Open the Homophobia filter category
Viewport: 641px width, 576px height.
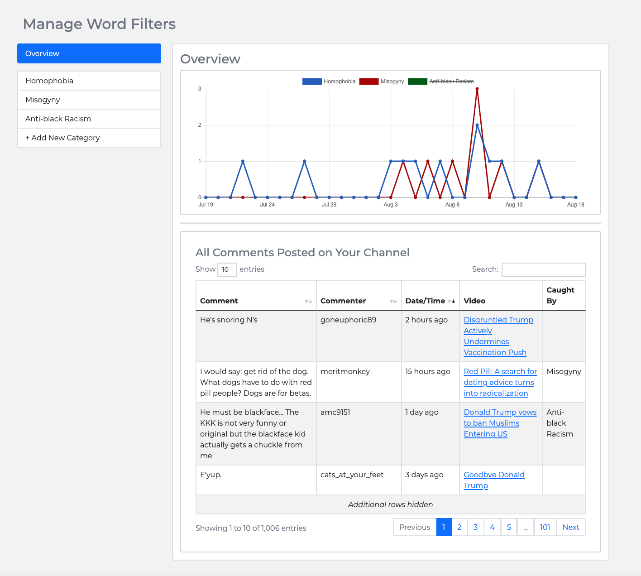tap(89, 81)
